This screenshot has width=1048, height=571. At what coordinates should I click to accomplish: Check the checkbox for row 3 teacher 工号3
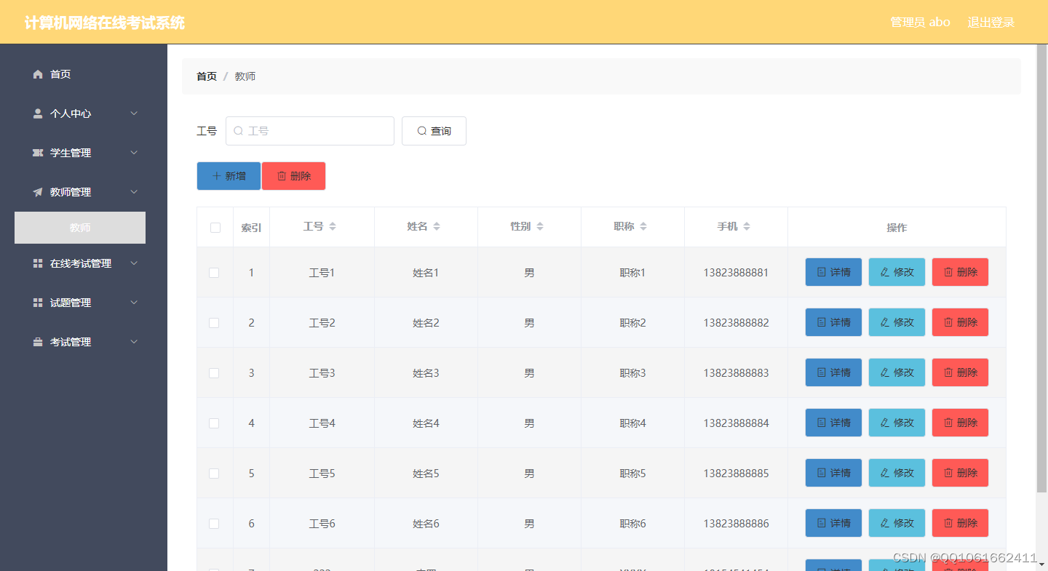[x=215, y=372]
